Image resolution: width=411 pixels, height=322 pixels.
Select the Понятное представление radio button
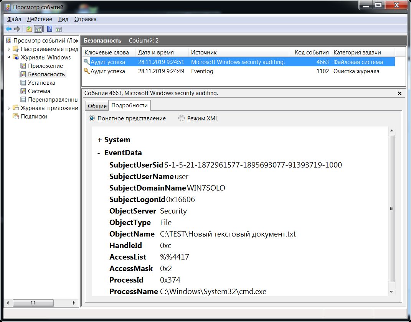click(92, 118)
